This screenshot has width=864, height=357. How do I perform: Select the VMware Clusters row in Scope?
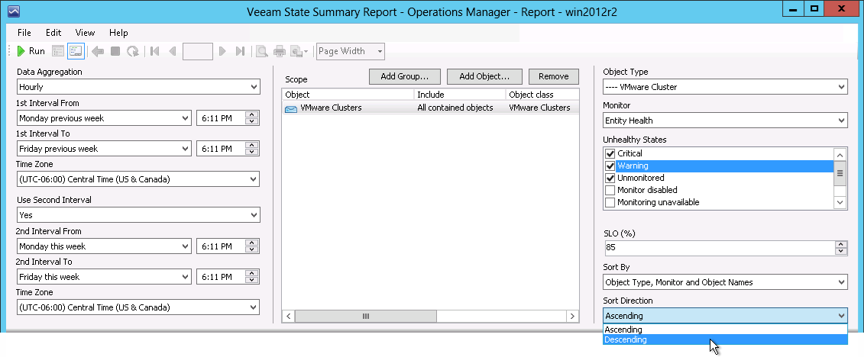tap(430, 108)
